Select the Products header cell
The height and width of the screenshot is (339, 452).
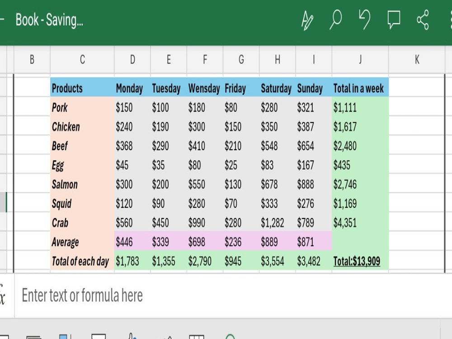coord(82,88)
